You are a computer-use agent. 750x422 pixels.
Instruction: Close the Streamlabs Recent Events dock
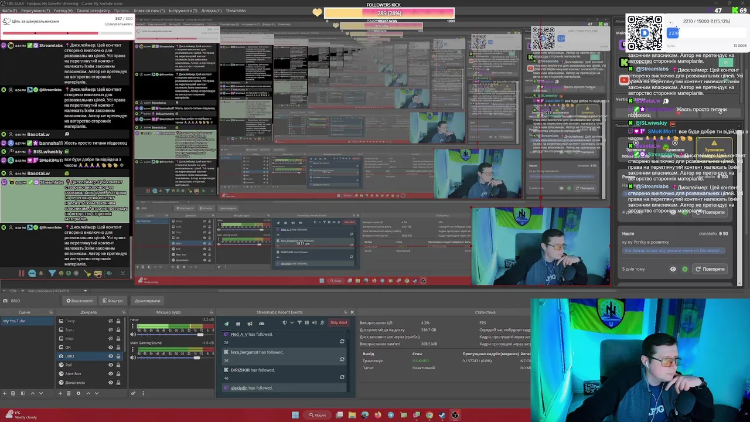coord(352,312)
